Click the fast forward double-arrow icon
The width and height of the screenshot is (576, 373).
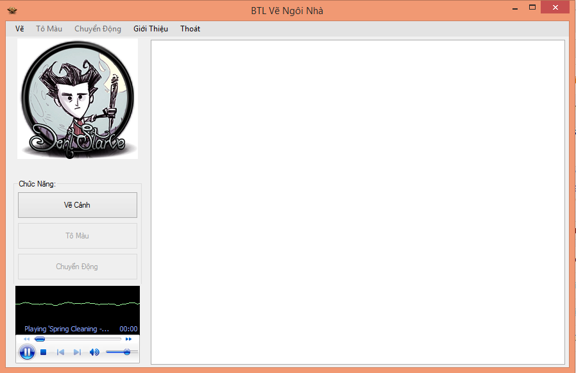click(x=128, y=339)
